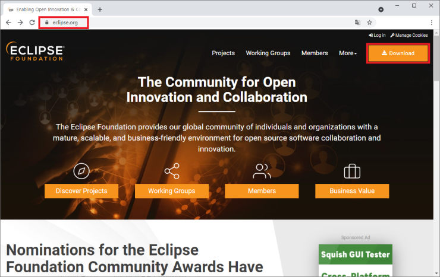This screenshot has width=440, height=277.
Task: Click the translate page icon
Action: (x=357, y=23)
